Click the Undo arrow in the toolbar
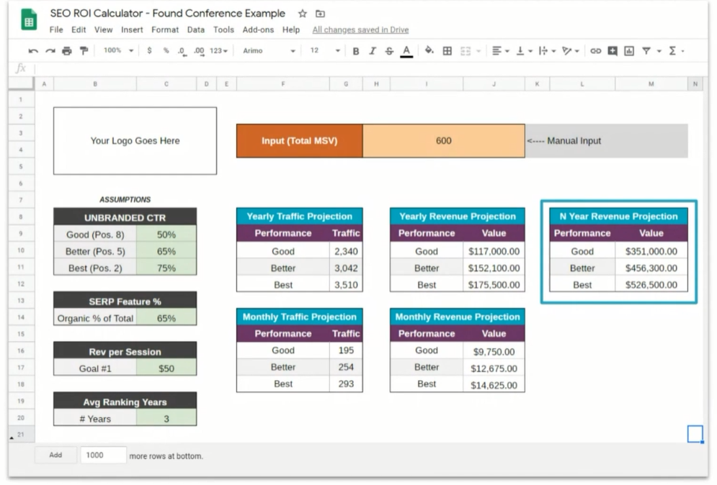This screenshot has height=485, width=717. 33,51
